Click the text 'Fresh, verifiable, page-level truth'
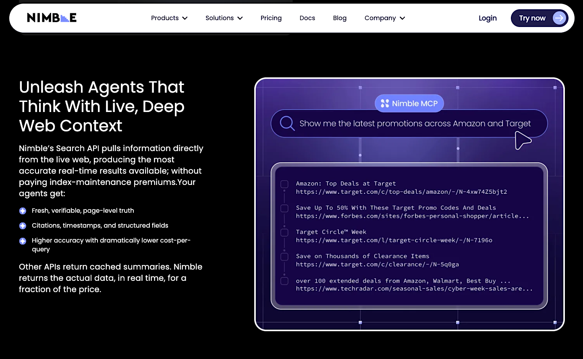Image resolution: width=583 pixels, height=359 pixels. (x=83, y=211)
